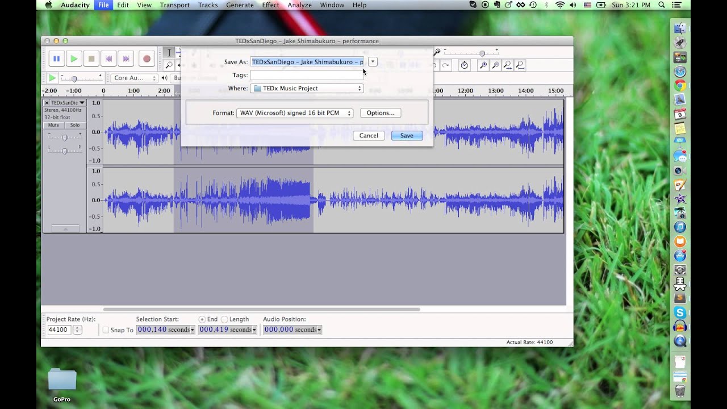Enable the Snap To checkbox
Viewport: 727px width, 409px height.
click(x=106, y=329)
